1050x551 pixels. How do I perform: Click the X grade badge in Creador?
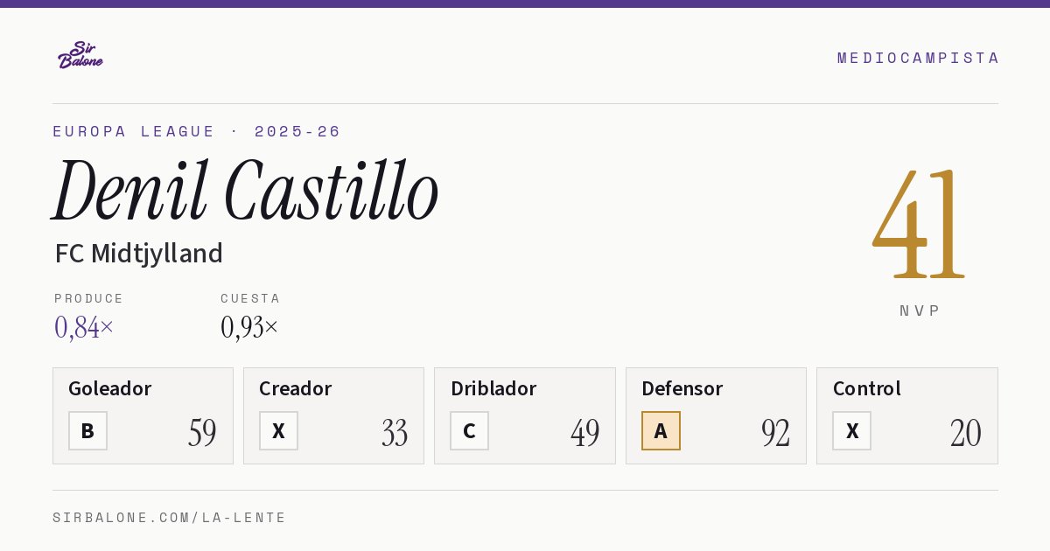click(x=278, y=430)
